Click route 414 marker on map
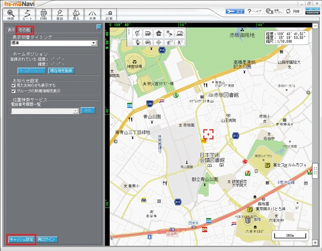This screenshot has height=251, width=322. [x=162, y=50]
